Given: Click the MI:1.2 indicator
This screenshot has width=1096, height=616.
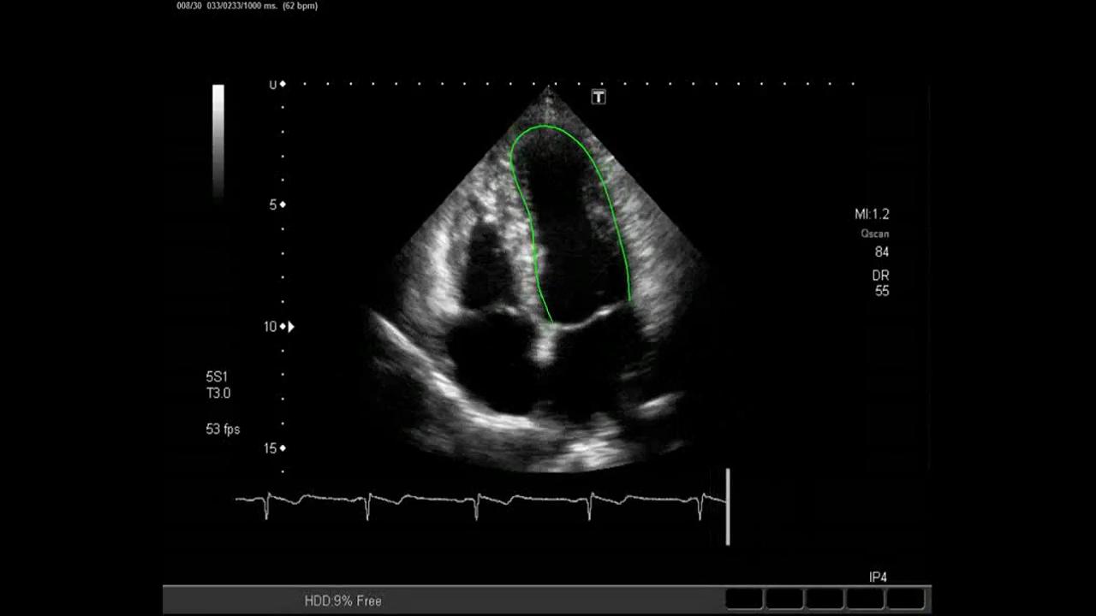Looking at the screenshot, I should pyautogui.click(x=872, y=215).
